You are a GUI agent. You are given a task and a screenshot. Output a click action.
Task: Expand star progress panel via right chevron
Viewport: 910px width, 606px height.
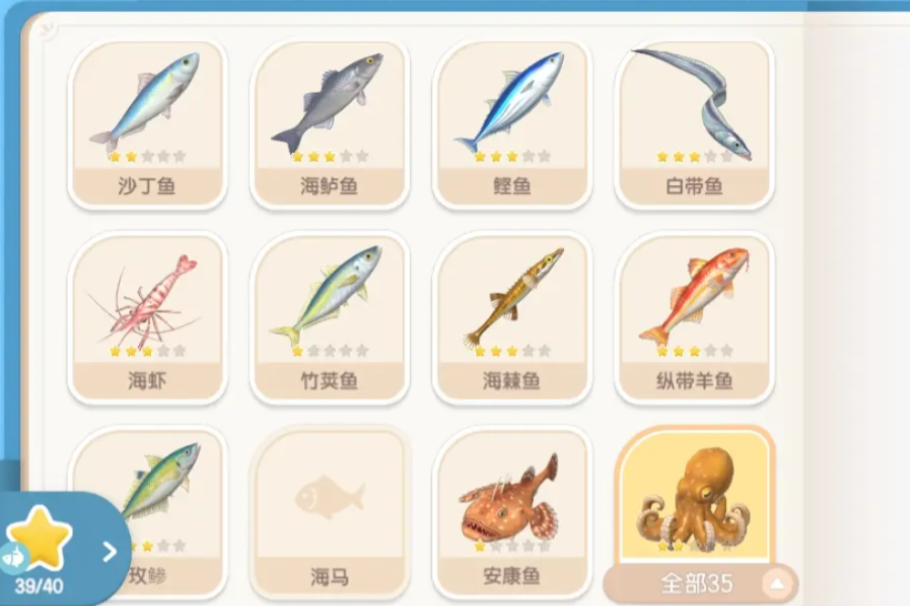click(110, 551)
